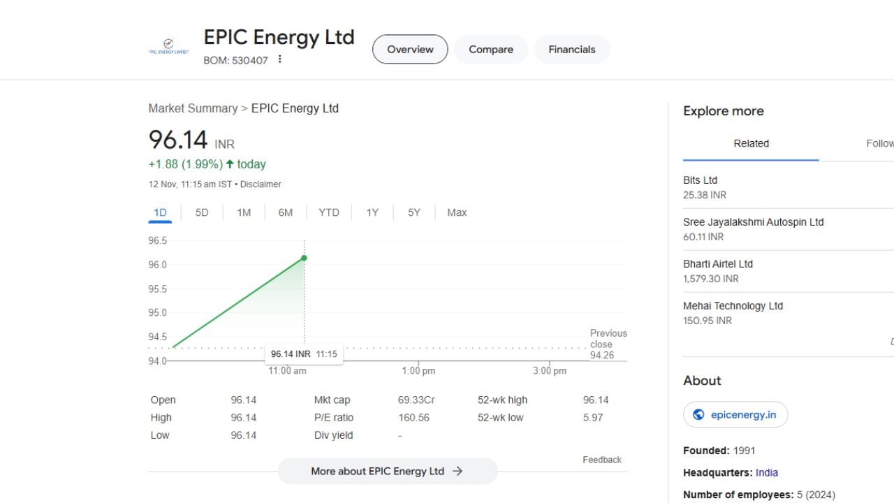Select the 6M chart range
This screenshot has height=503, width=894.
click(286, 212)
